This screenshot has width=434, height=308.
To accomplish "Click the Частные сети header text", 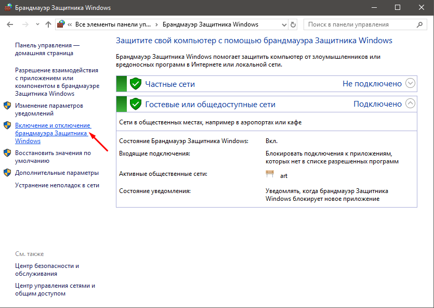I will tap(170, 84).
